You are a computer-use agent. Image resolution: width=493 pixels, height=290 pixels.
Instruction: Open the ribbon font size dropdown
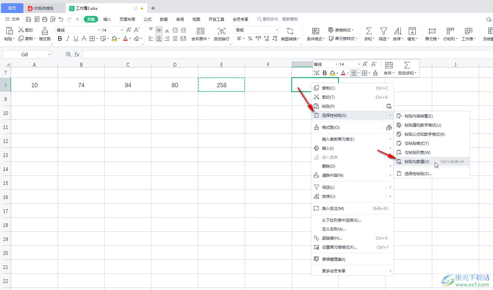tap(122, 30)
